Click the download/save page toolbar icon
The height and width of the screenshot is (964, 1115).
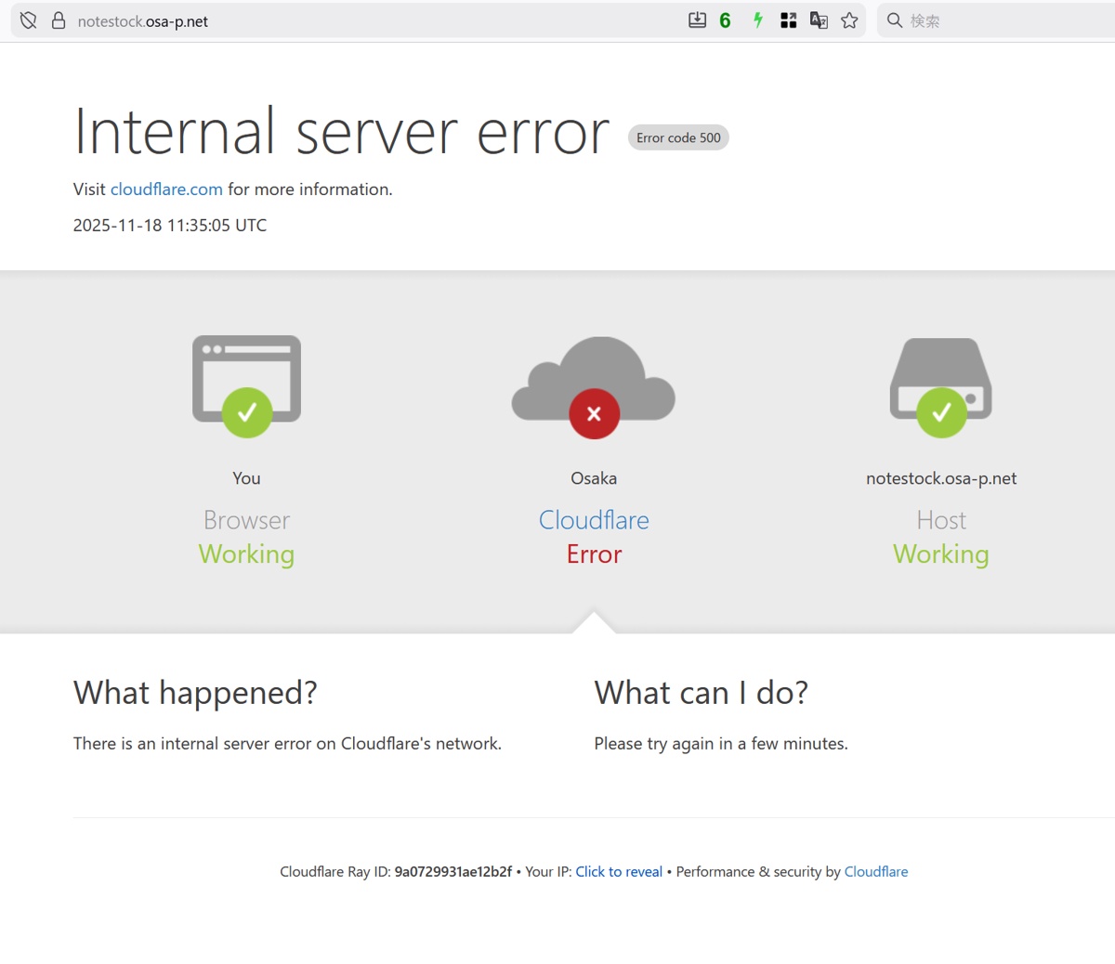coord(697,20)
